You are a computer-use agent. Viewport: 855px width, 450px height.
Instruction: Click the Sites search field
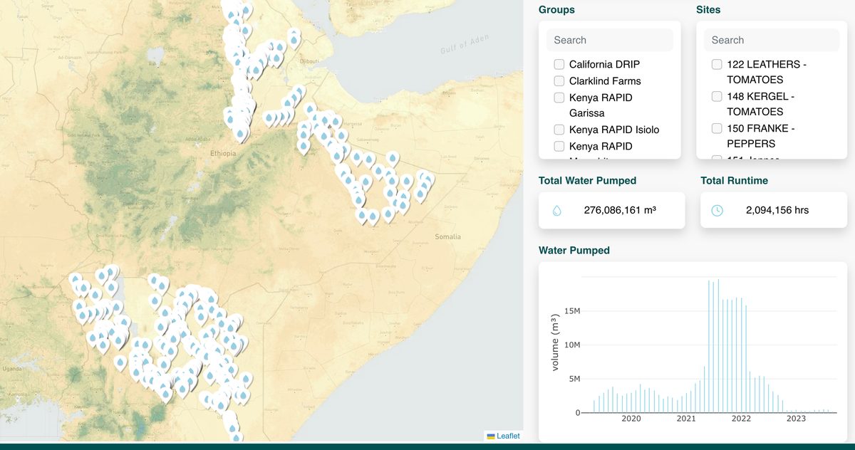770,40
